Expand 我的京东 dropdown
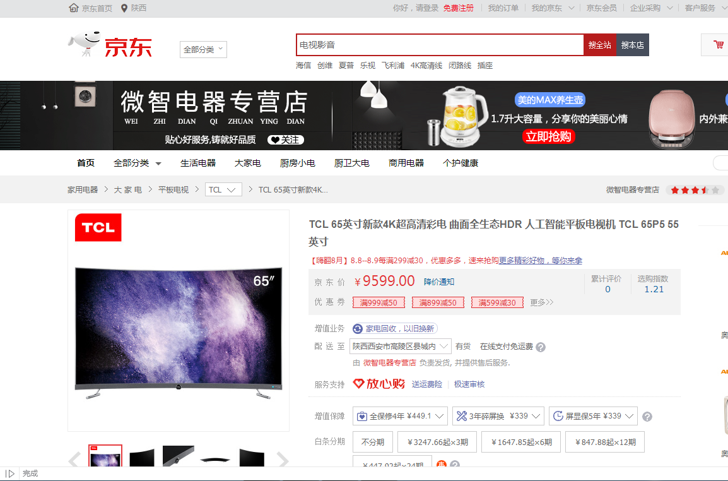This screenshot has width=728, height=481. point(553,8)
